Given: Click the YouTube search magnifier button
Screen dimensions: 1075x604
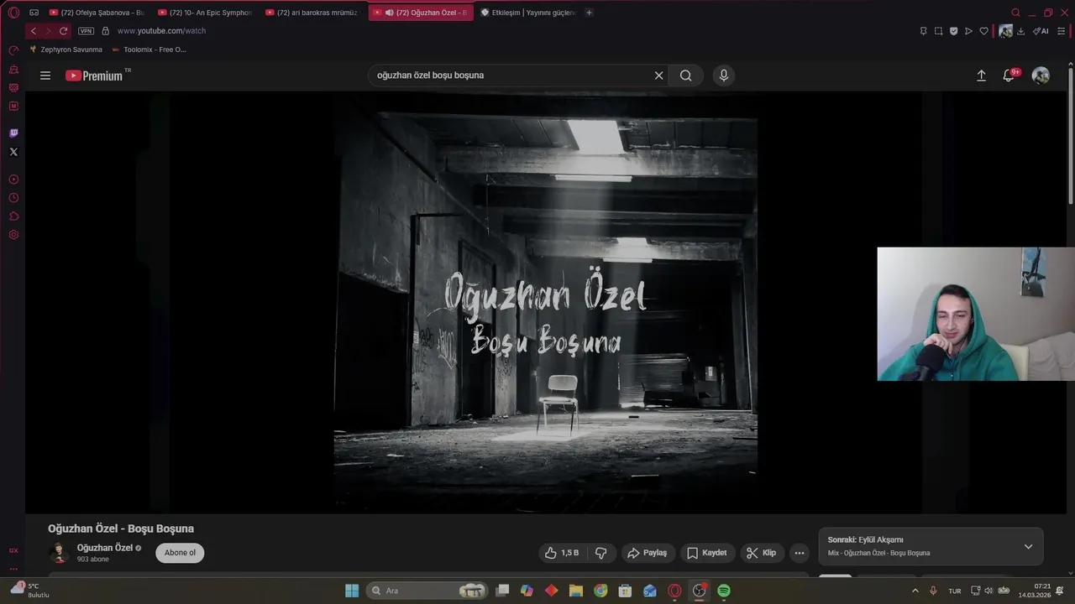Looking at the screenshot, I should 686,75.
